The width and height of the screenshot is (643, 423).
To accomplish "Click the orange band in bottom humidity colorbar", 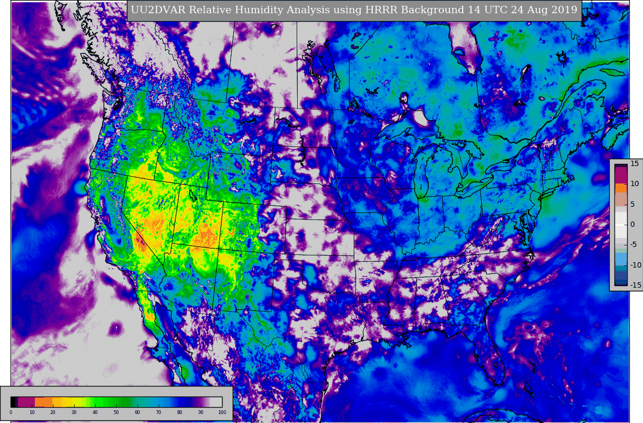I will click(x=43, y=402).
